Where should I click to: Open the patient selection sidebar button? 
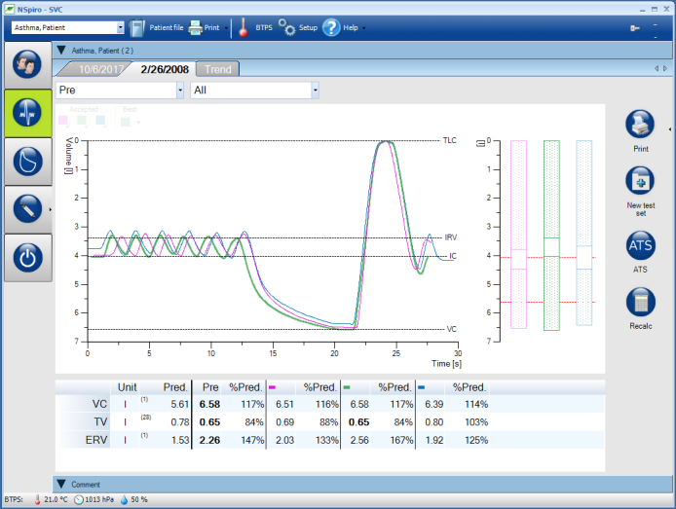[x=27, y=64]
